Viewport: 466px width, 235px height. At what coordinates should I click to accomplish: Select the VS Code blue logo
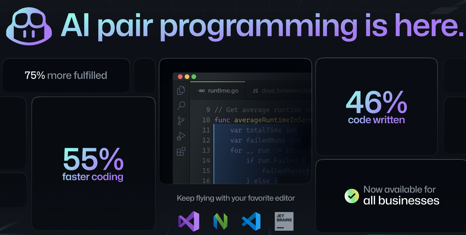251,221
